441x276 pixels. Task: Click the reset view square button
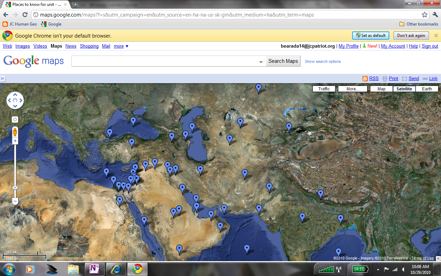click(15, 119)
